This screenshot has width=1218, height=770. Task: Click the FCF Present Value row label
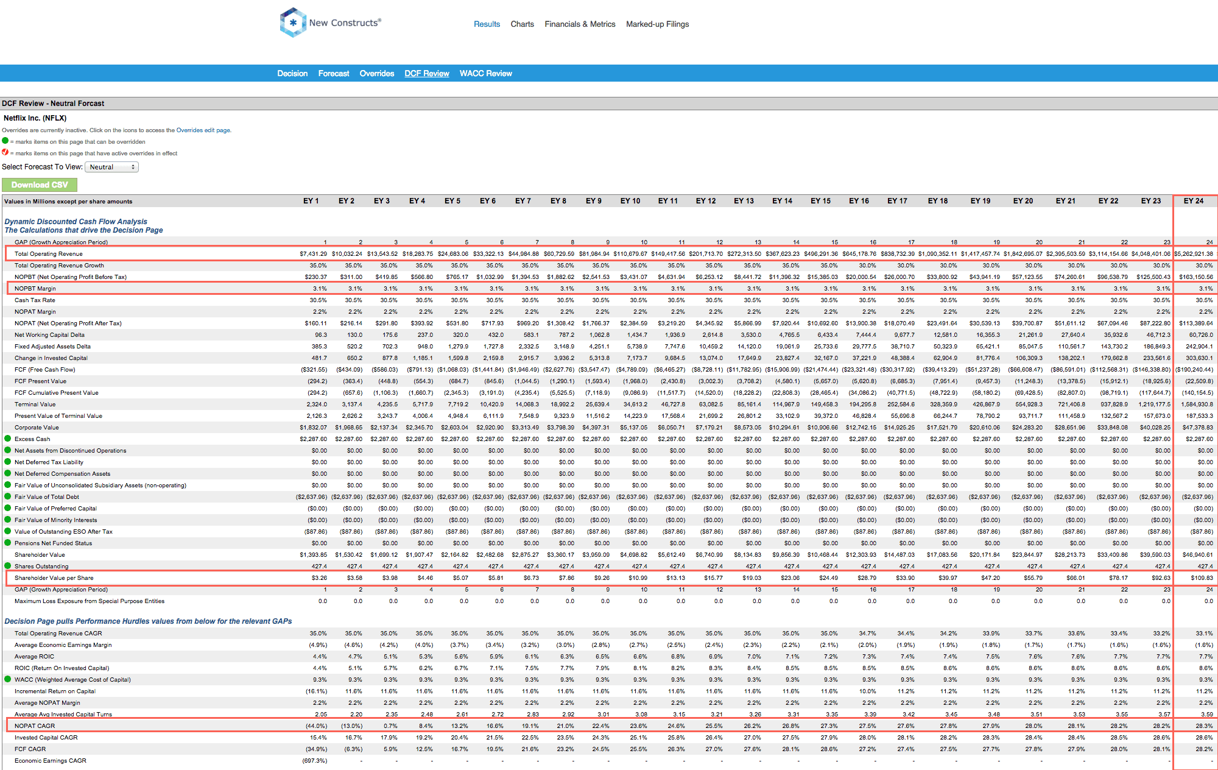[40, 381]
